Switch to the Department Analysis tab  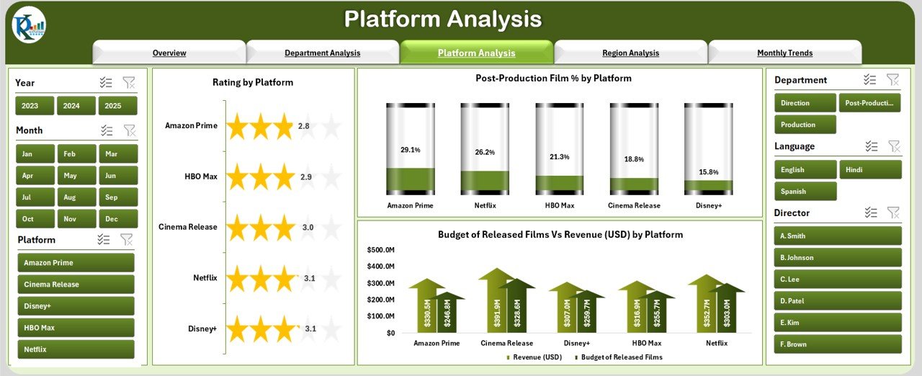(322, 53)
